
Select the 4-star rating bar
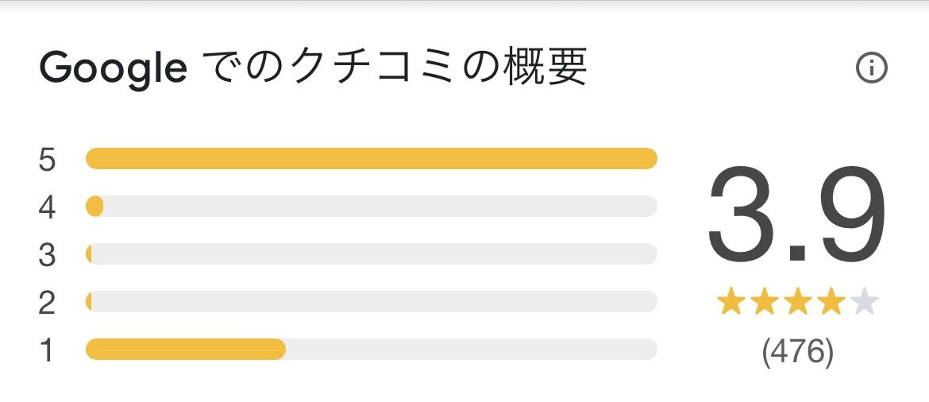[x=371, y=207]
